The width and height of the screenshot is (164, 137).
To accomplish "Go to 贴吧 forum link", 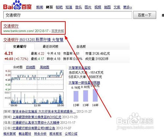I will click(59, 7).
